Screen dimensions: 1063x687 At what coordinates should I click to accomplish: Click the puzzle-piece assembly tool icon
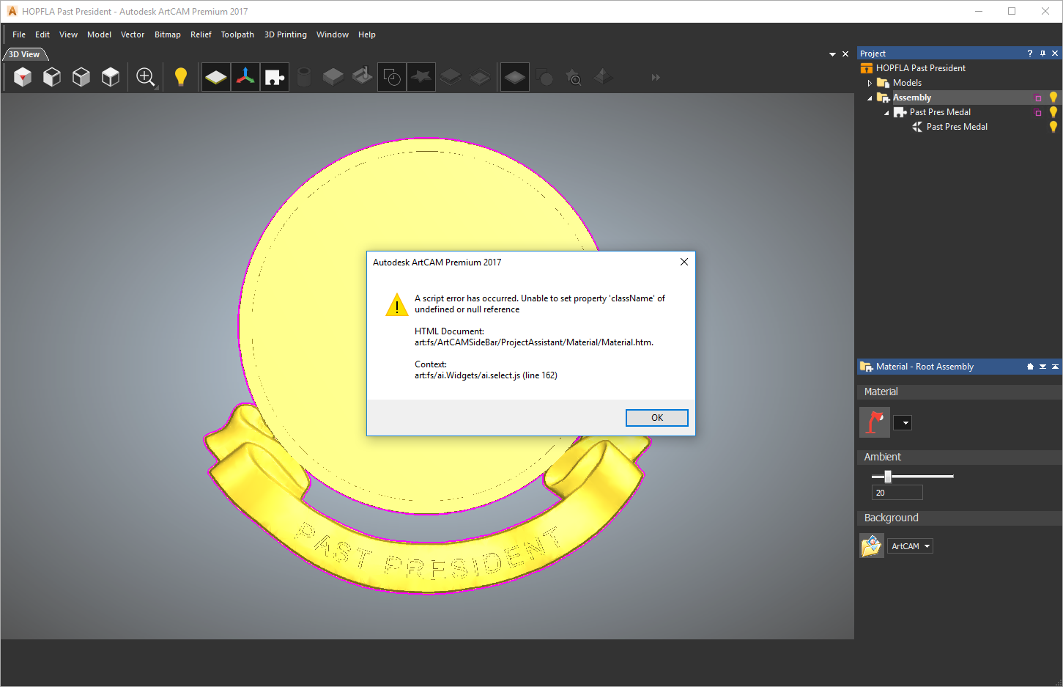[x=274, y=76]
